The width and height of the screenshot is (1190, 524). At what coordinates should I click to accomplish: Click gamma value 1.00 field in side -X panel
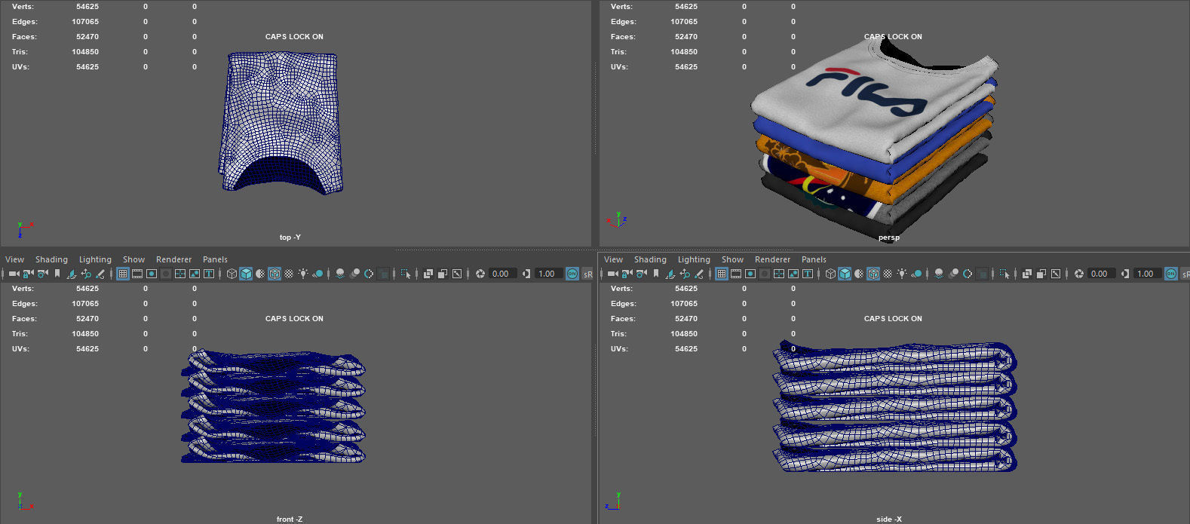tap(1146, 274)
